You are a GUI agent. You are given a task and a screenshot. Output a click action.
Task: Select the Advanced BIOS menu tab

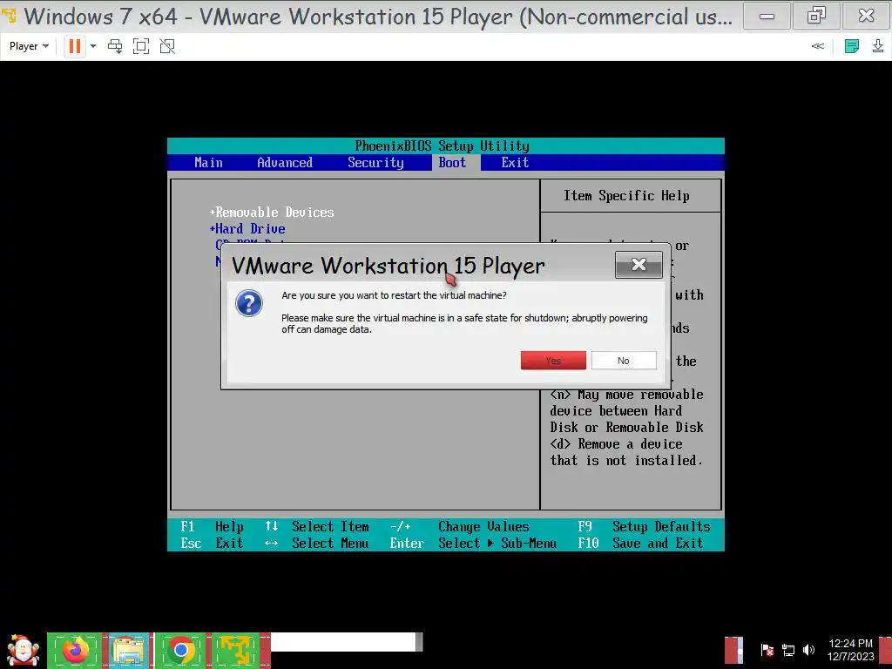click(x=285, y=163)
